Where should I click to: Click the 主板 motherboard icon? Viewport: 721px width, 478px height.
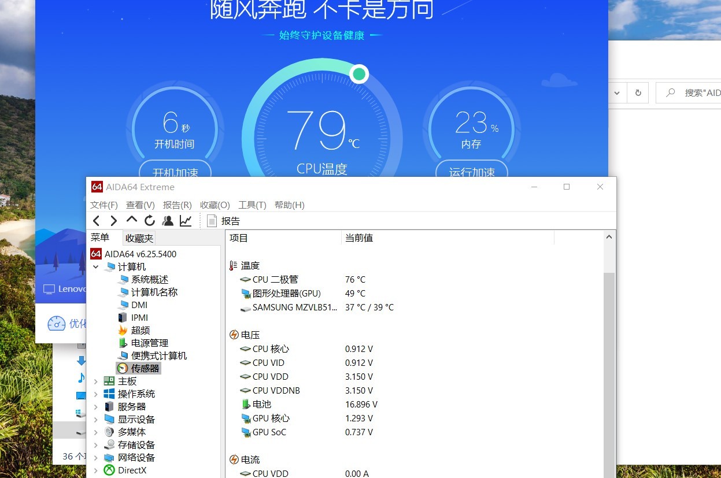(x=109, y=381)
